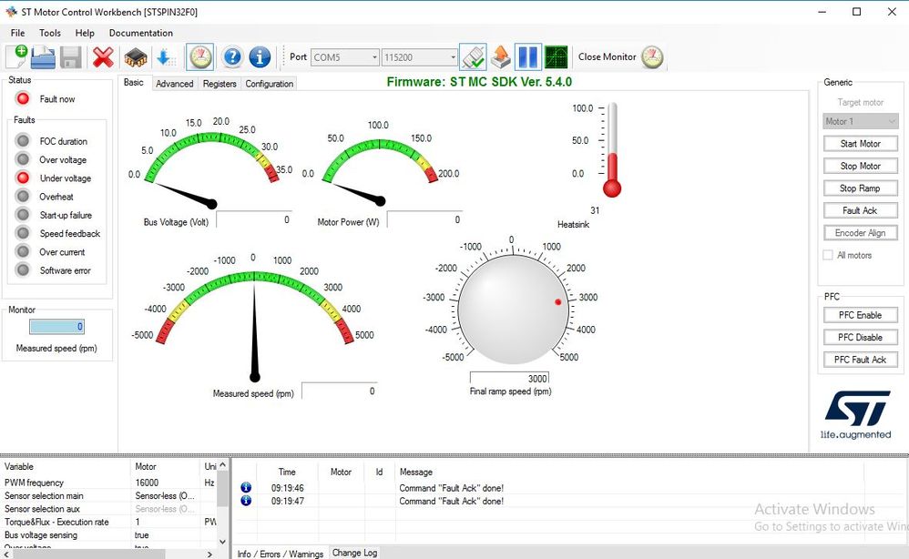
Task: Select the Sensor selection main variable row
Action: point(107,496)
